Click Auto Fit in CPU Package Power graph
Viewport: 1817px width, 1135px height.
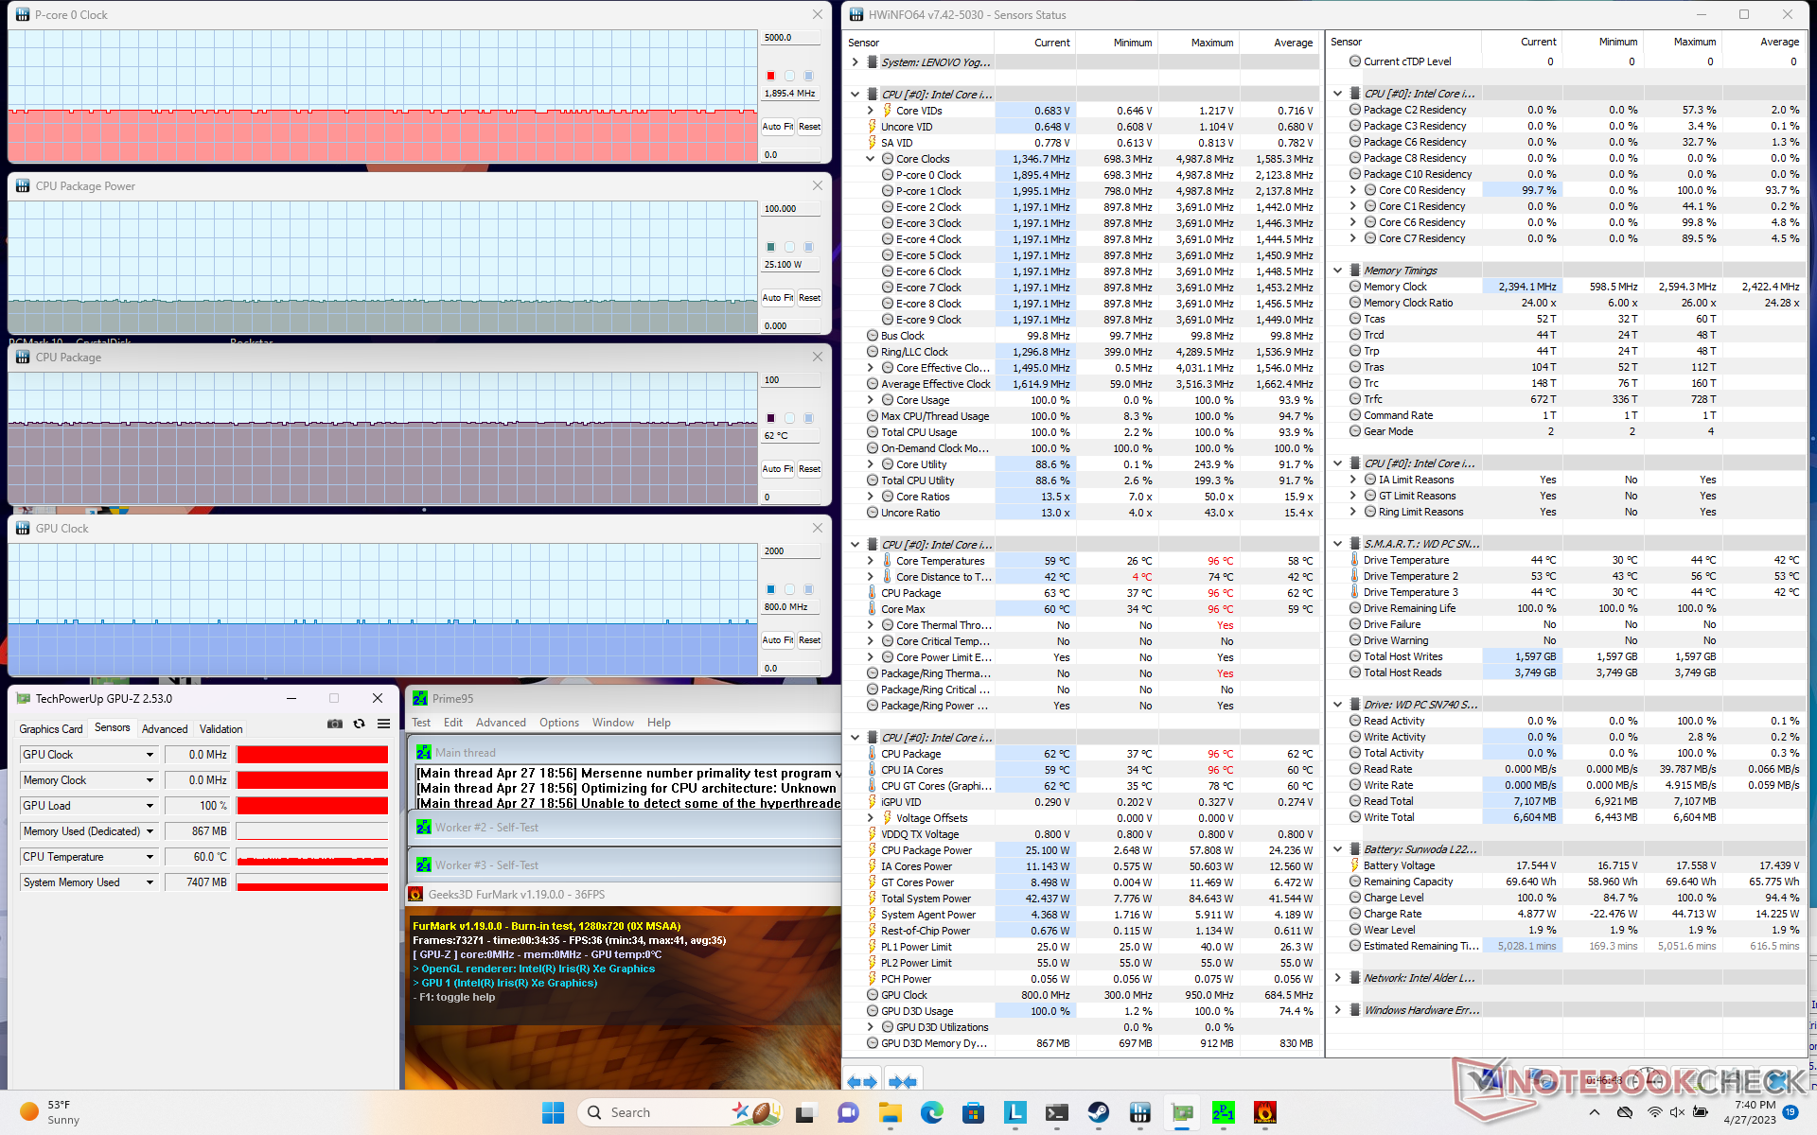[x=777, y=298]
